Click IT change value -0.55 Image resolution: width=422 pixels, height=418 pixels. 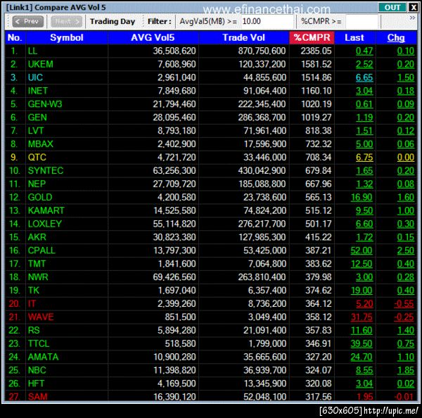tap(404, 303)
